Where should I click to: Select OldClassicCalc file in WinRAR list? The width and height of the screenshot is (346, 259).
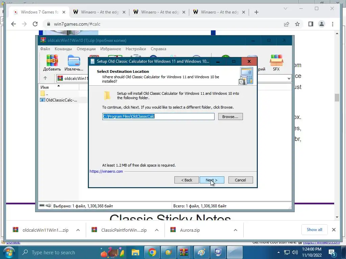click(59, 100)
